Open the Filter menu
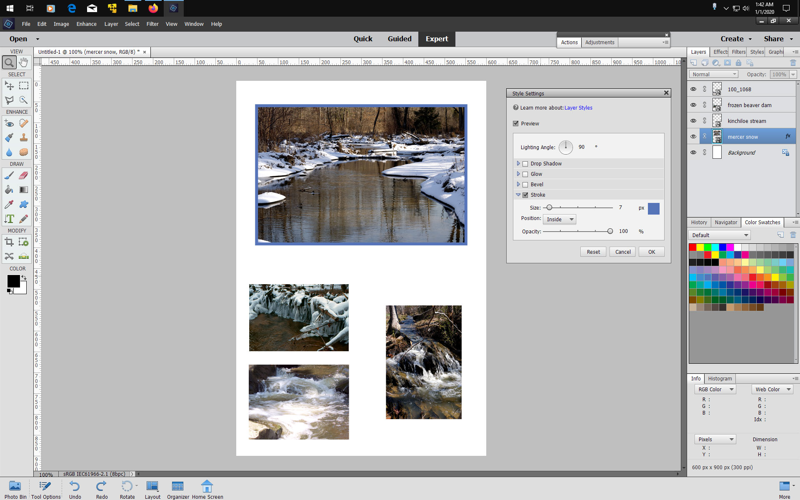Screen dimensions: 800x500 tap(152, 24)
